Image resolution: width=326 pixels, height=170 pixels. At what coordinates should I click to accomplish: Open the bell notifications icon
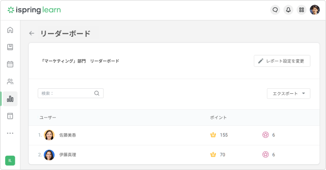pyautogui.click(x=288, y=10)
